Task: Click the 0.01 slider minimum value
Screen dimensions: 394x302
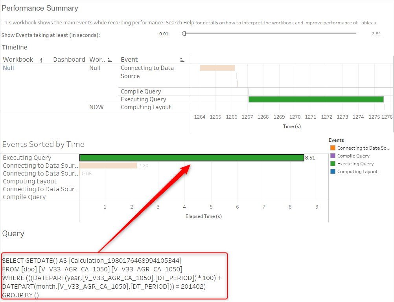Action: point(164,34)
